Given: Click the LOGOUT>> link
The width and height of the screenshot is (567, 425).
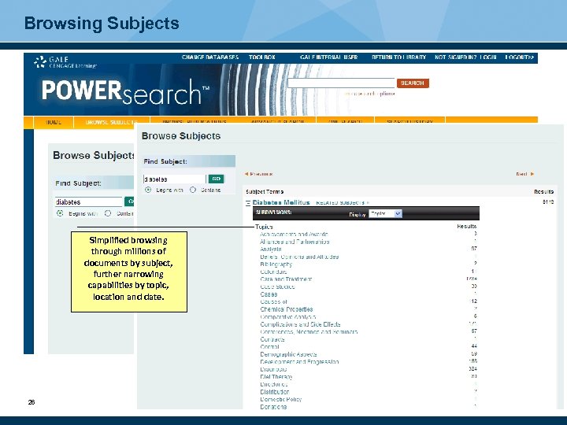Looking at the screenshot, I should [x=520, y=57].
